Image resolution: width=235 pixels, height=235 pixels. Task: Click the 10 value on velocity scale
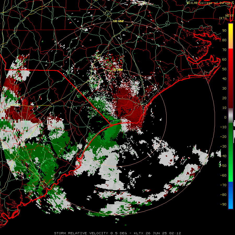pyautogui.click(x=224, y=108)
